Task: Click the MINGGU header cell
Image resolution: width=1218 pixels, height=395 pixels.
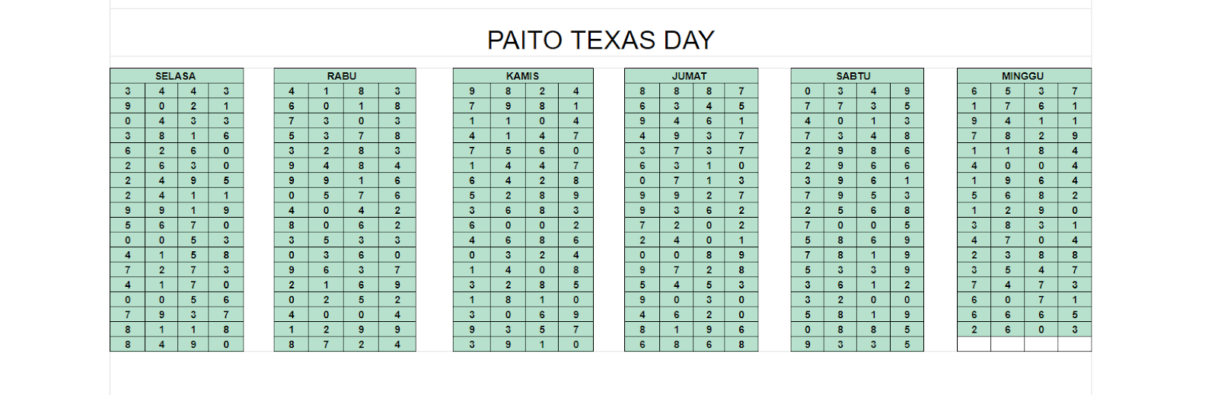Action: tap(1022, 76)
